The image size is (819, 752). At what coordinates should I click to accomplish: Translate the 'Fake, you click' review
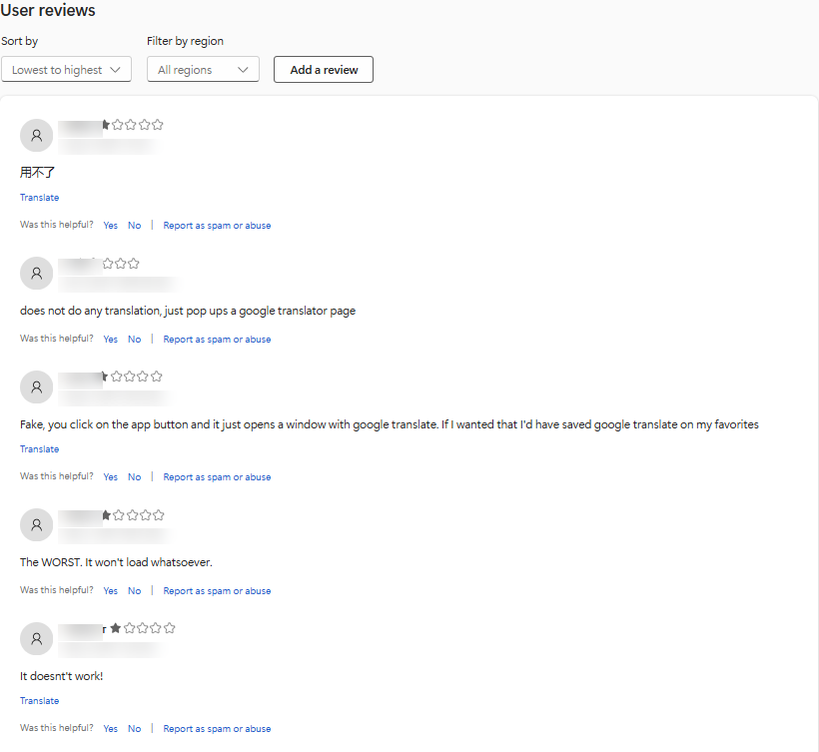[39, 449]
